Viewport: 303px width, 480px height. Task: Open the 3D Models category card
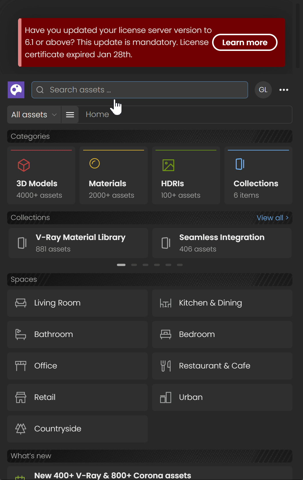tap(41, 175)
